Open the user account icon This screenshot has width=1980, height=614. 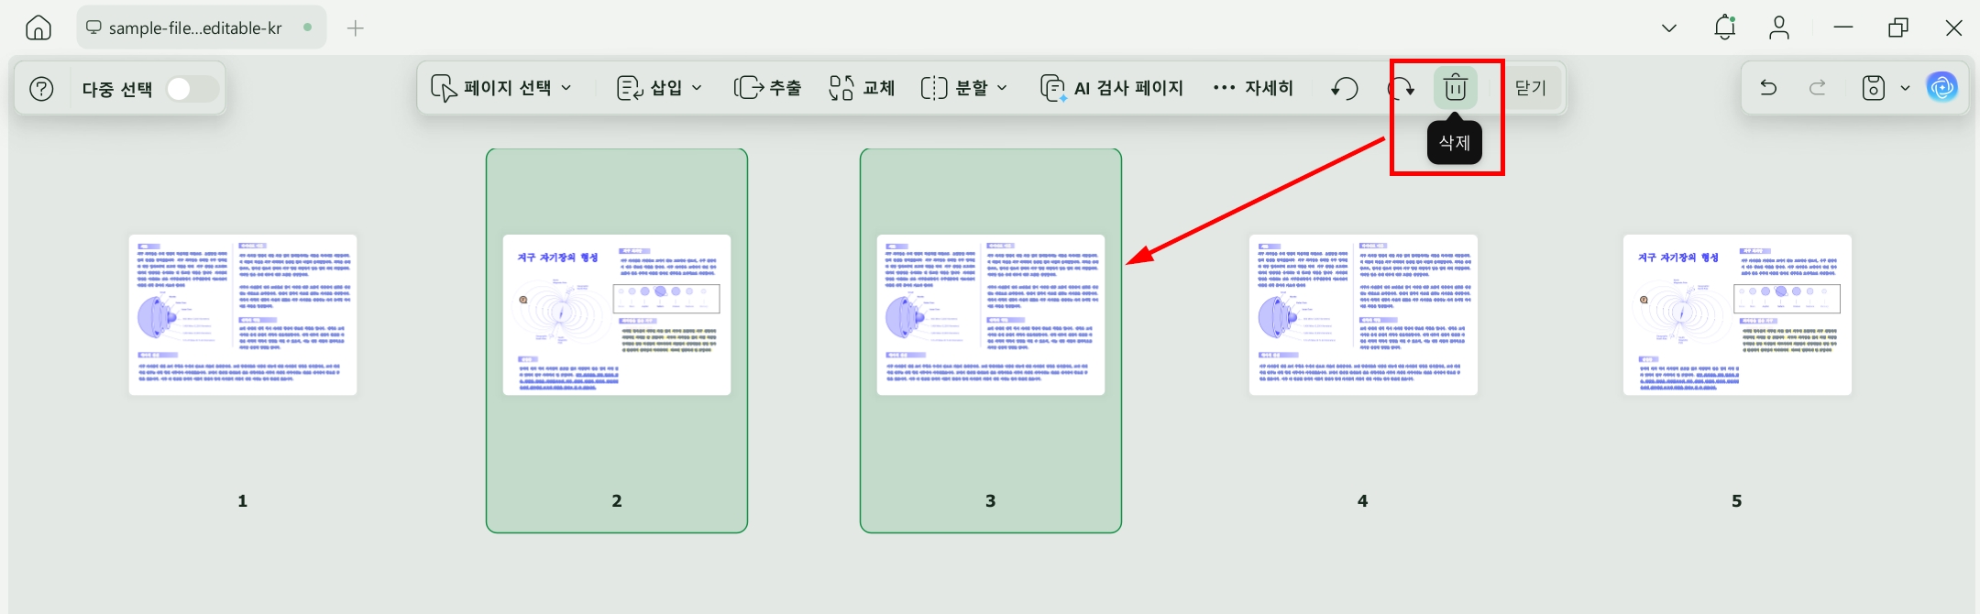pyautogui.click(x=1779, y=27)
